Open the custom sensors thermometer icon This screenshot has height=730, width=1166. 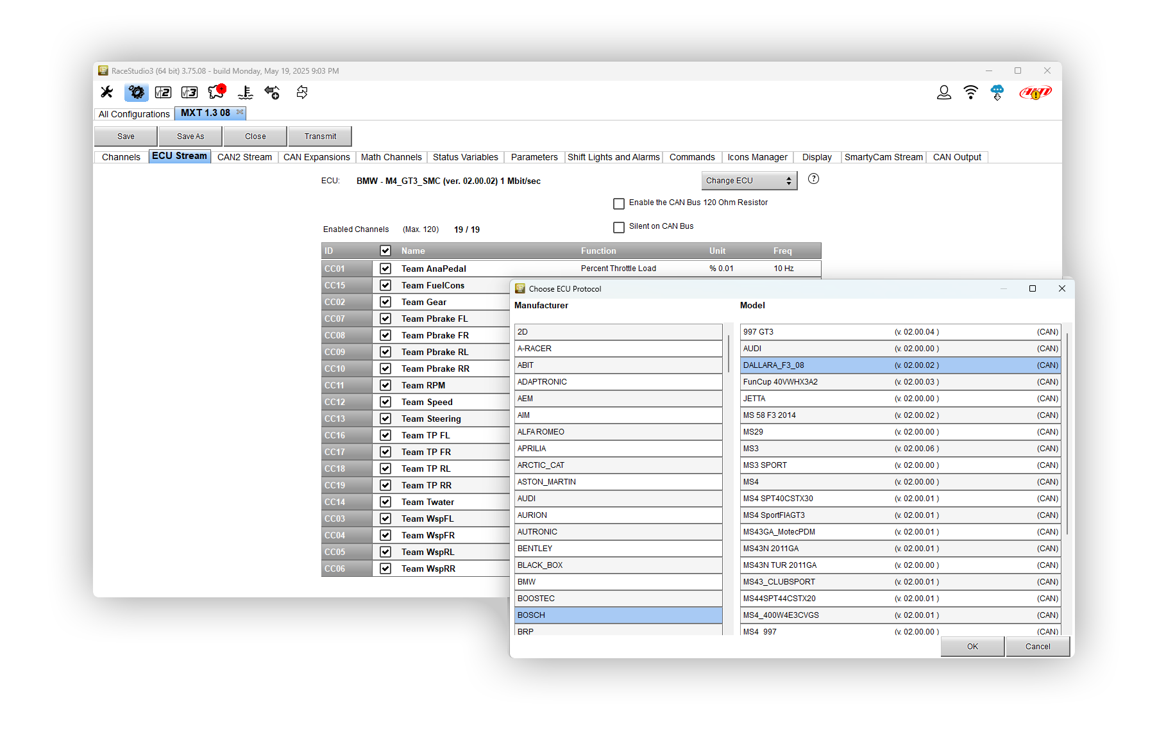(x=245, y=92)
